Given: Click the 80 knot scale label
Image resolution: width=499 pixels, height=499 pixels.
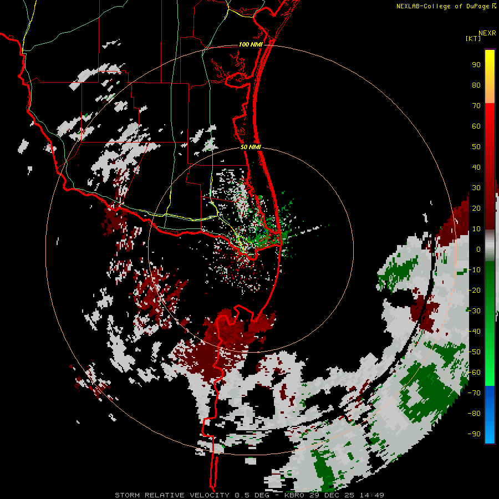Looking at the screenshot, I should pyautogui.click(x=476, y=85).
